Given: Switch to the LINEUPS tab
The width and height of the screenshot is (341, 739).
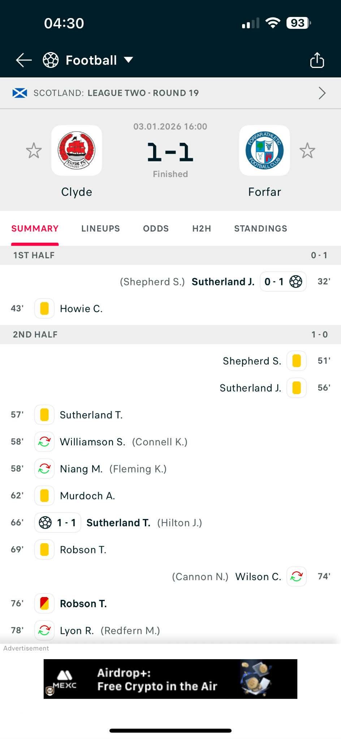Looking at the screenshot, I should pyautogui.click(x=100, y=229).
